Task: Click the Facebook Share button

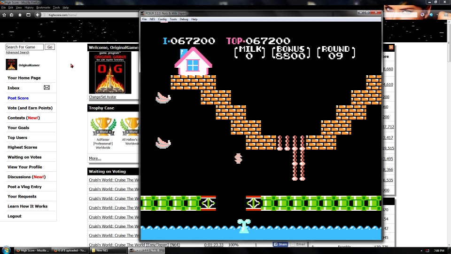Action: 280,245
